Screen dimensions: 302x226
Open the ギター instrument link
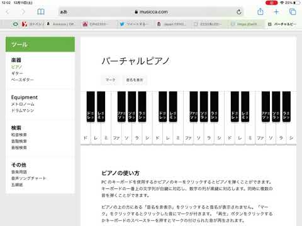pyautogui.click(x=17, y=73)
